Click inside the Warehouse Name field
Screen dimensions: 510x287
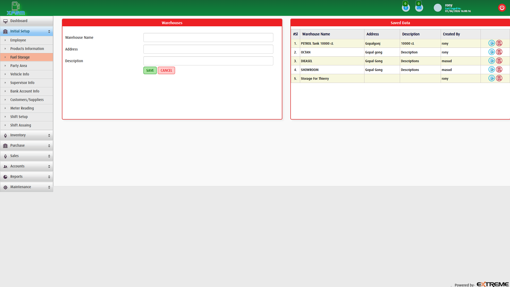click(208, 37)
